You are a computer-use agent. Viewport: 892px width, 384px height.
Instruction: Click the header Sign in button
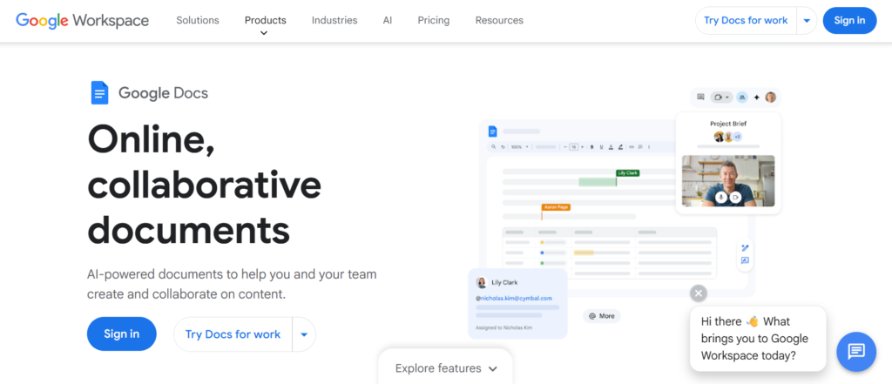pyautogui.click(x=849, y=20)
